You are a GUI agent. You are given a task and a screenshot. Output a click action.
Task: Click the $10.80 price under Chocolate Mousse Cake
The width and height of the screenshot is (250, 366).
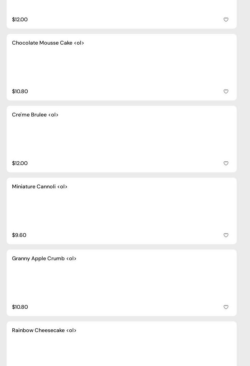[20, 91]
